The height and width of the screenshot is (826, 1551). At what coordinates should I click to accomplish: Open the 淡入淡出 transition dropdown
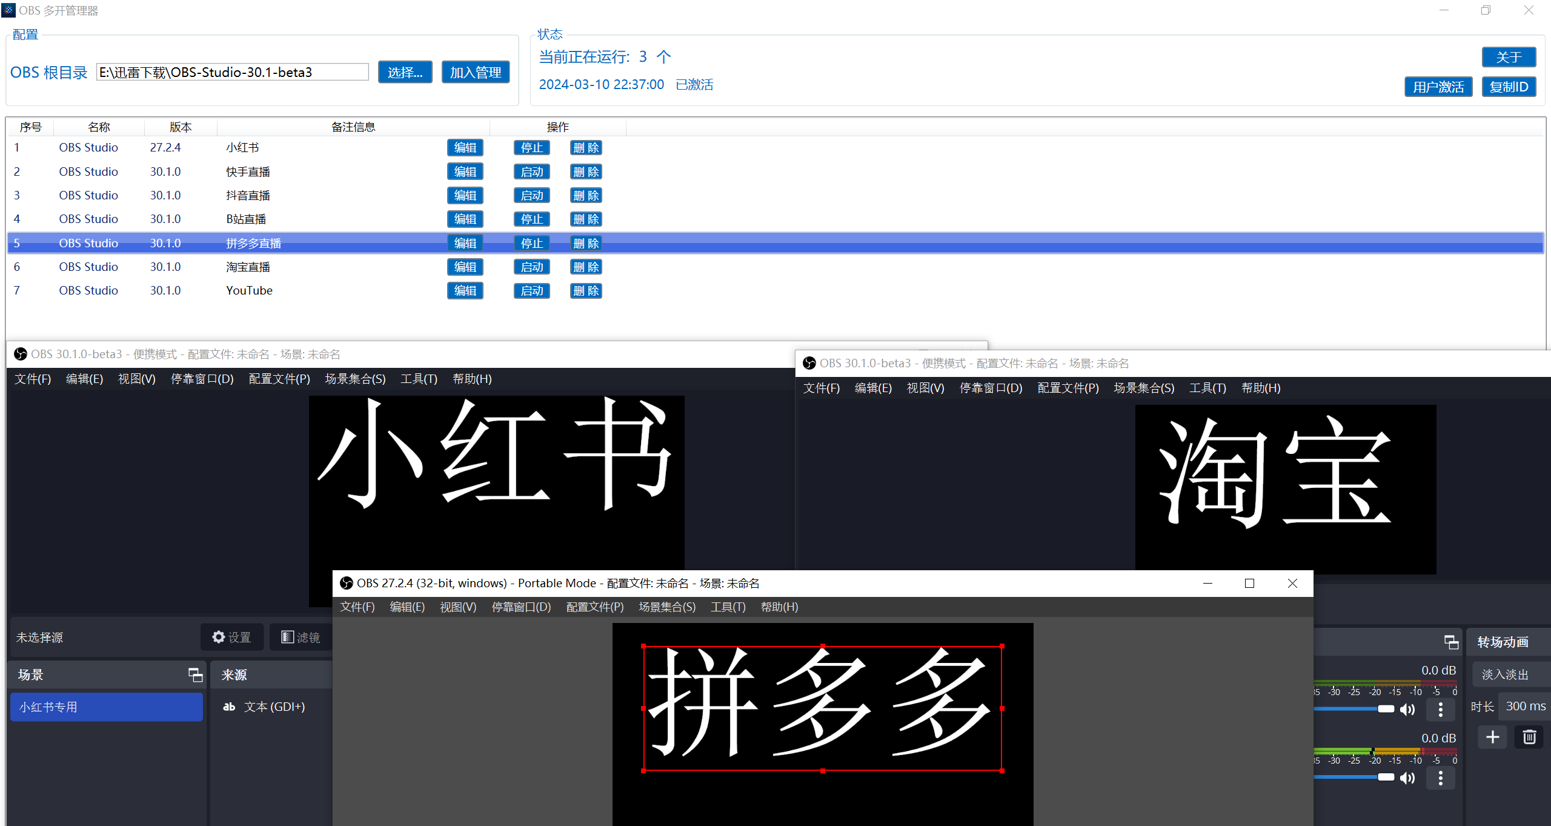(1511, 674)
